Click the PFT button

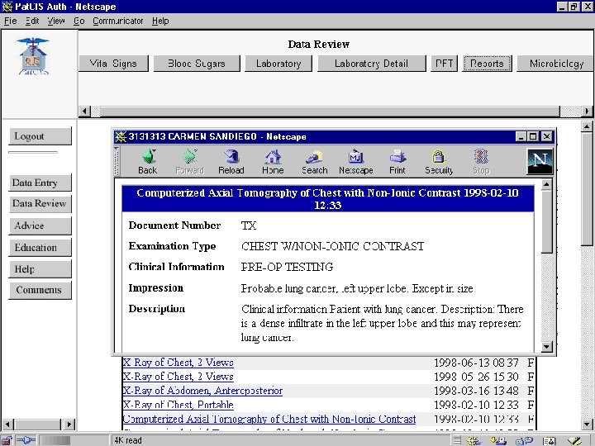click(x=444, y=64)
